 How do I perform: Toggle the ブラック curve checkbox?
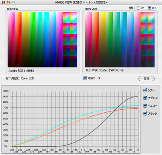145,113
